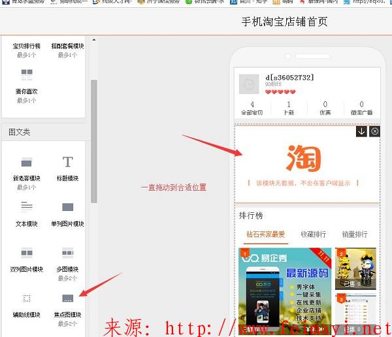The image size is (392, 337).
Task: Switch to 钻石买家最爱 tab
Action: point(265,234)
